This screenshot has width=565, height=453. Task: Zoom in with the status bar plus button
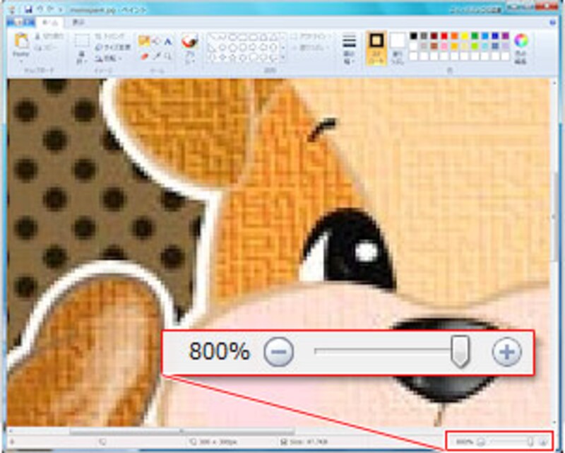click(543, 442)
